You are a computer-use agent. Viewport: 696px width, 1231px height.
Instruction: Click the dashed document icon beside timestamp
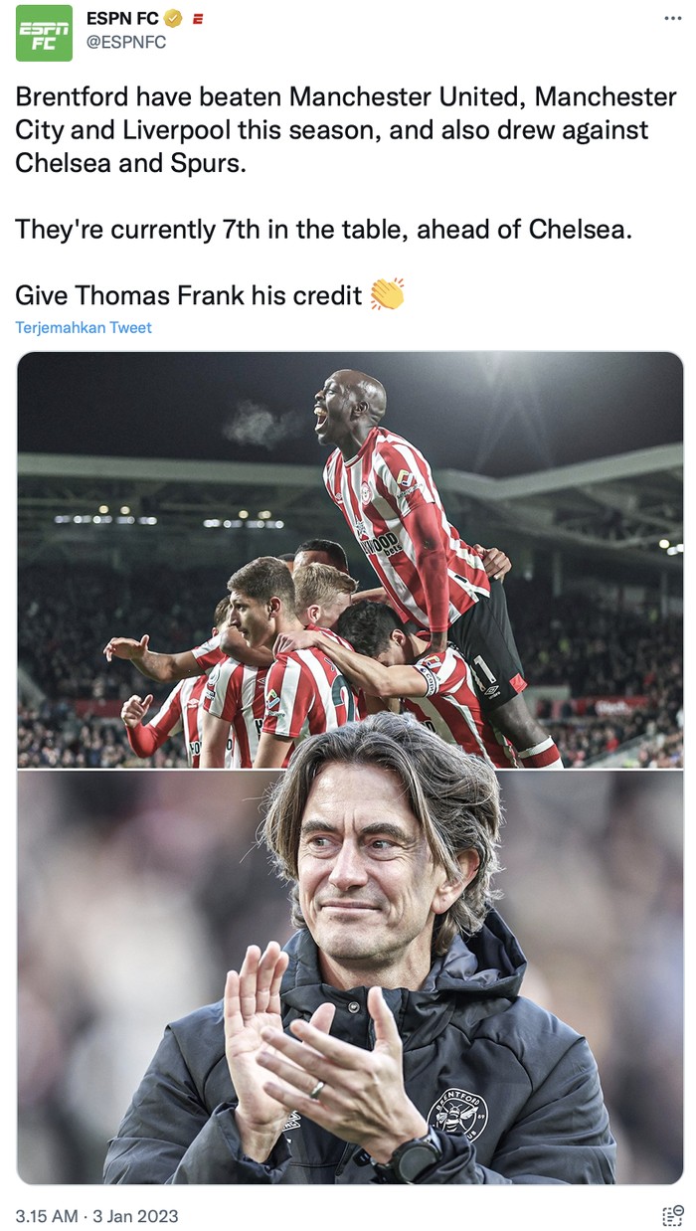[673, 1215]
